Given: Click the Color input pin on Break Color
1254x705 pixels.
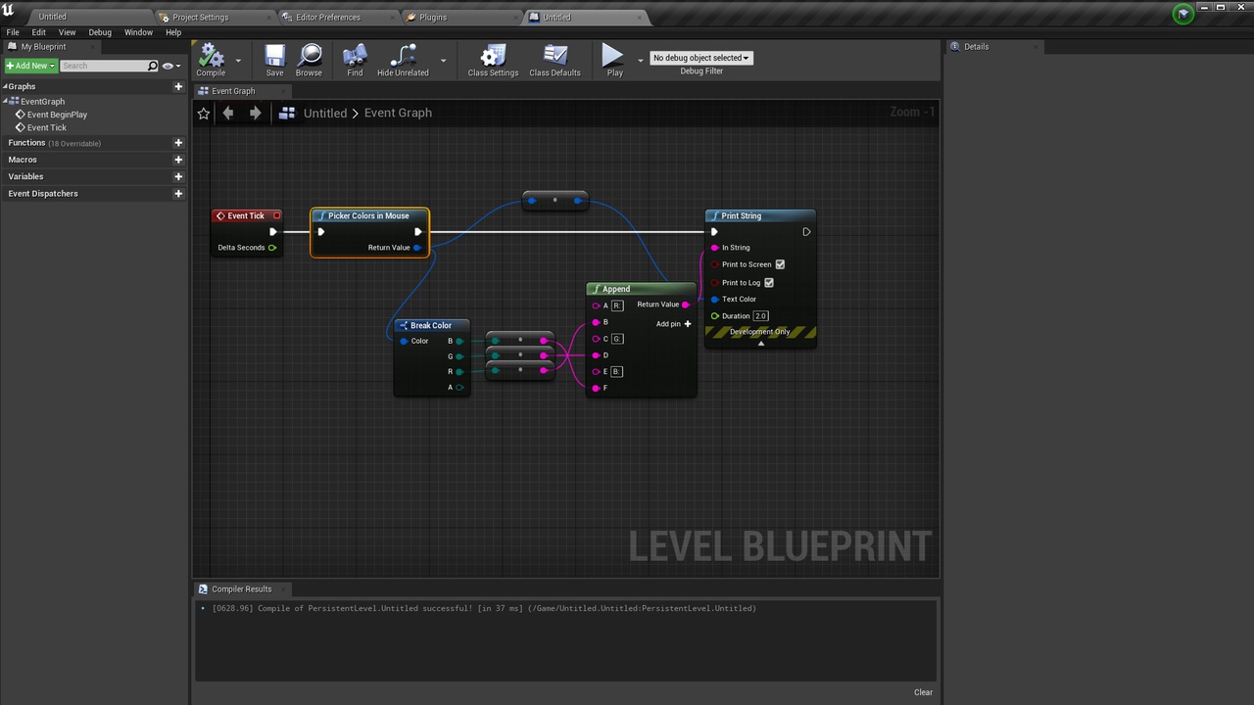Looking at the screenshot, I should 404,341.
